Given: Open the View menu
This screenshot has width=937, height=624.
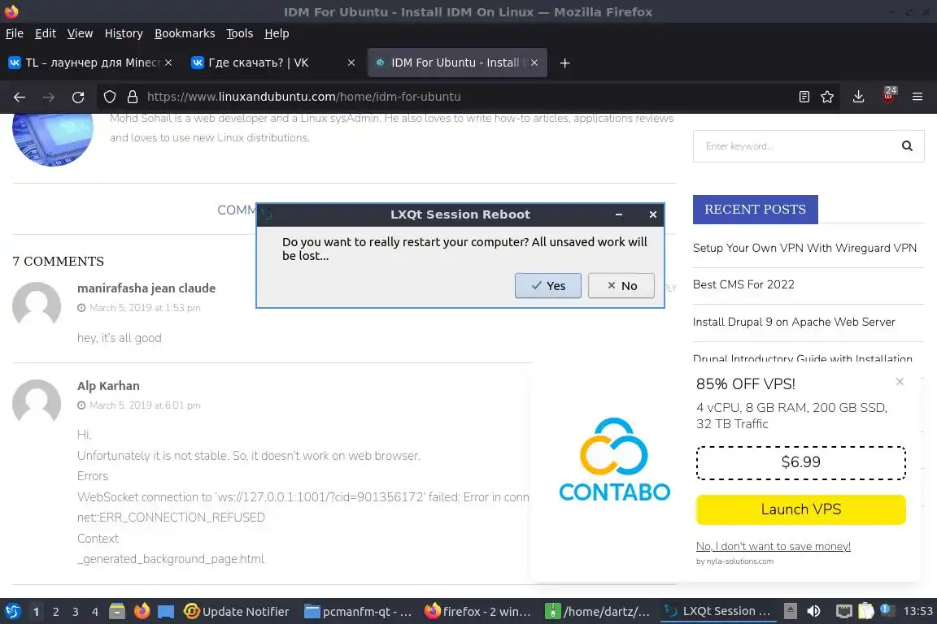Looking at the screenshot, I should click(80, 33).
